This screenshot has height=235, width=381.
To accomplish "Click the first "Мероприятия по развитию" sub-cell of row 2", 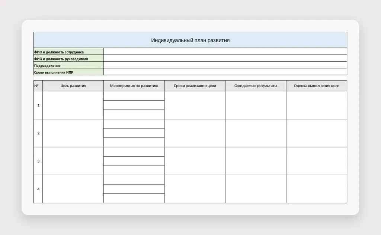I will pos(134,124).
